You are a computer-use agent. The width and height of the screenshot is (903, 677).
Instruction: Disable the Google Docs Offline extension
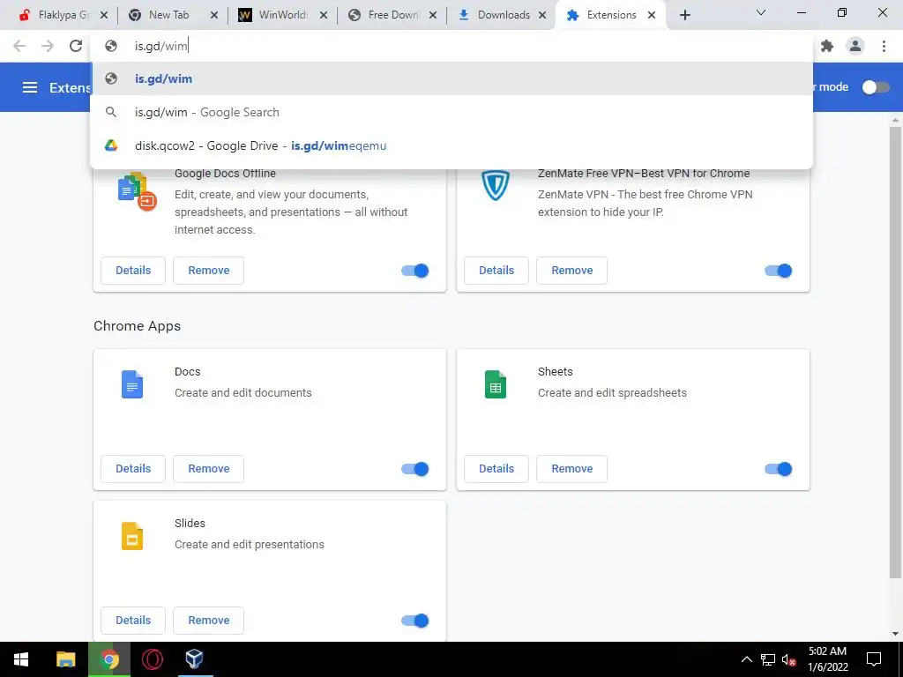click(415, 271)
